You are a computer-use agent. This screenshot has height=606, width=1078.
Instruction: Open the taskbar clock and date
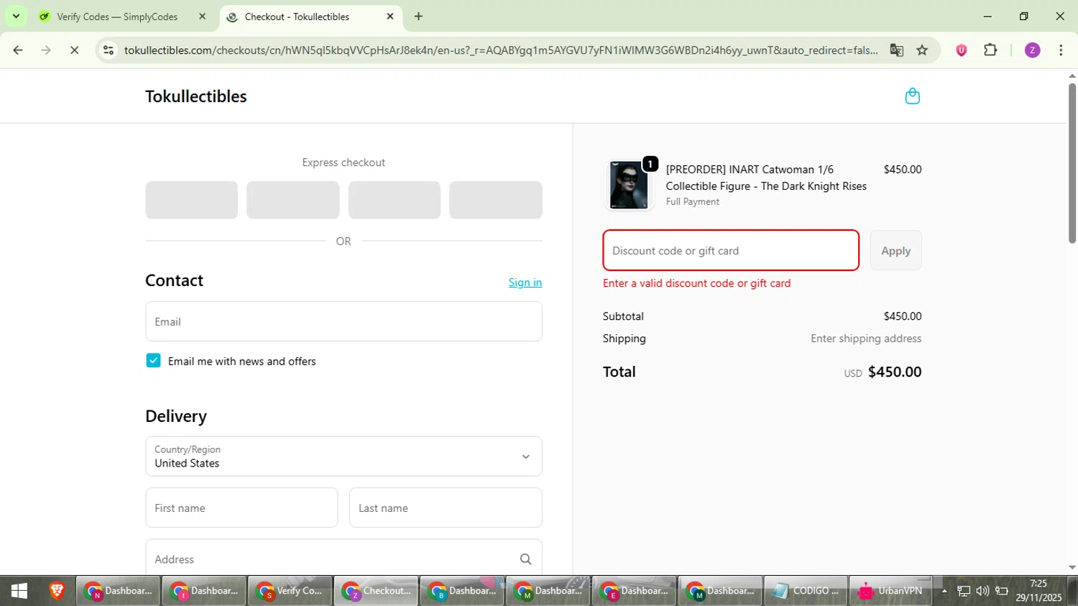[x=1038, y=591]
